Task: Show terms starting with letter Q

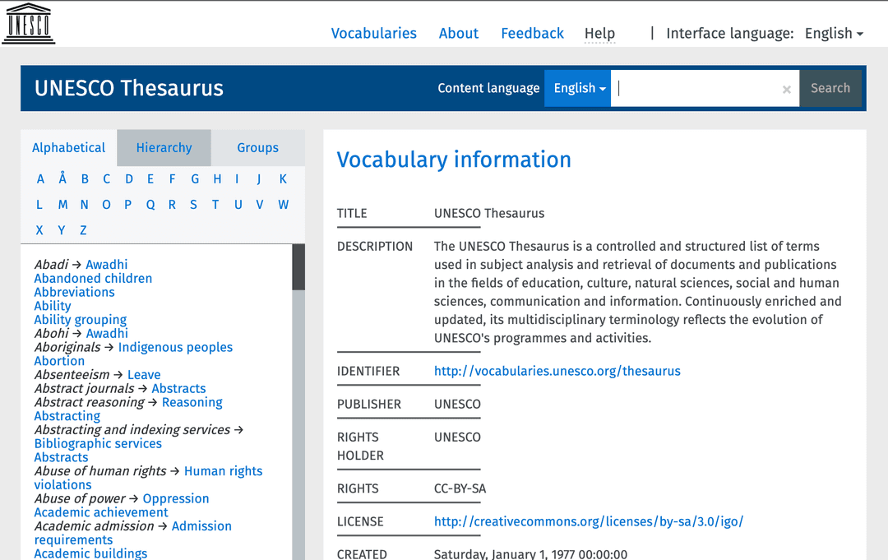Action: coord(150,205)
